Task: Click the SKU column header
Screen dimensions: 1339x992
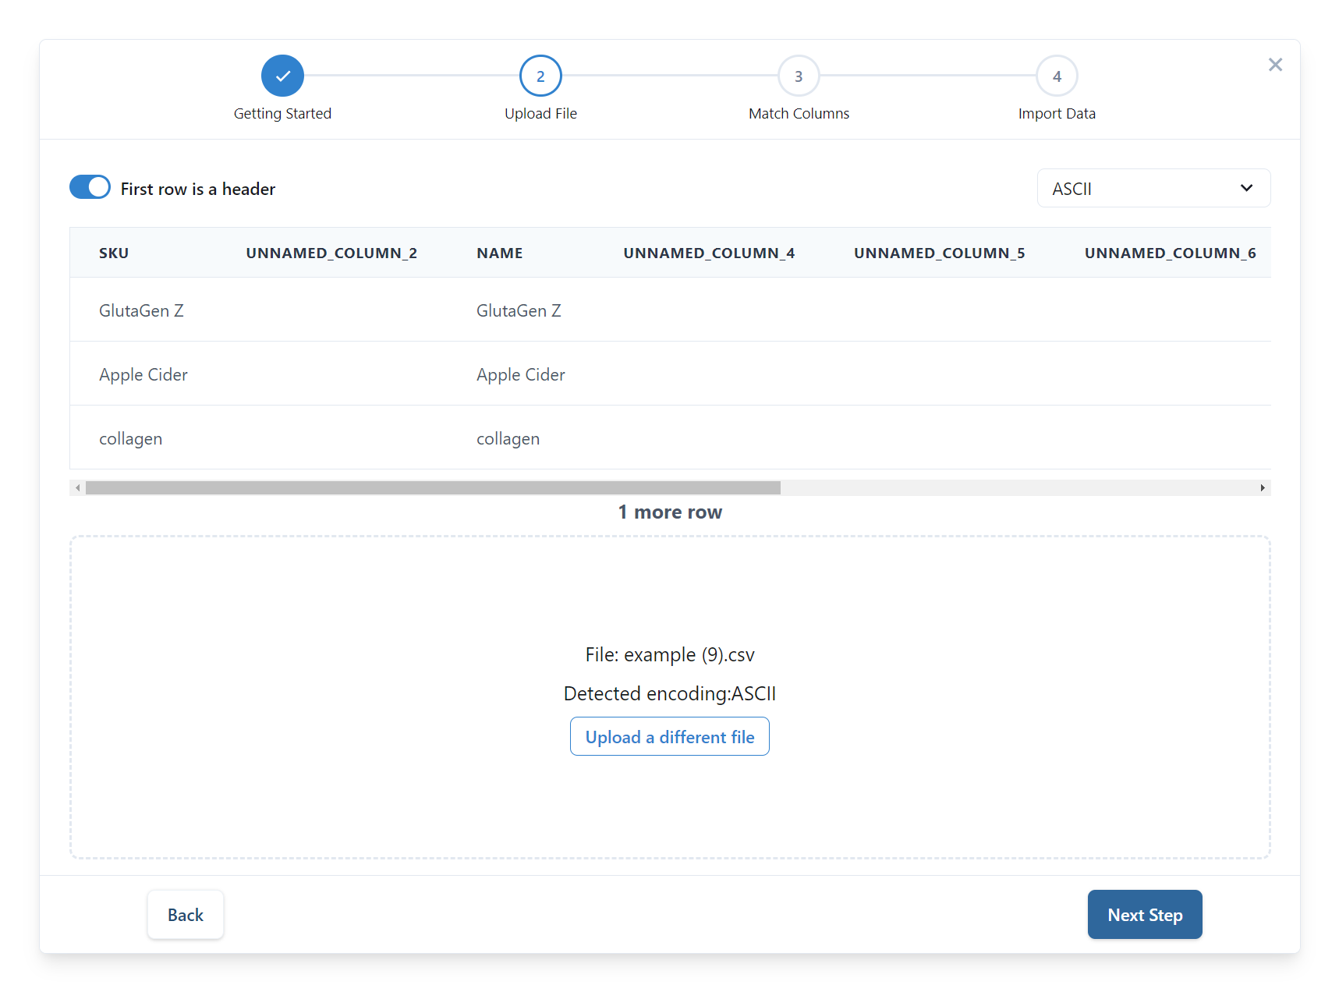Action: click(114, 253)
